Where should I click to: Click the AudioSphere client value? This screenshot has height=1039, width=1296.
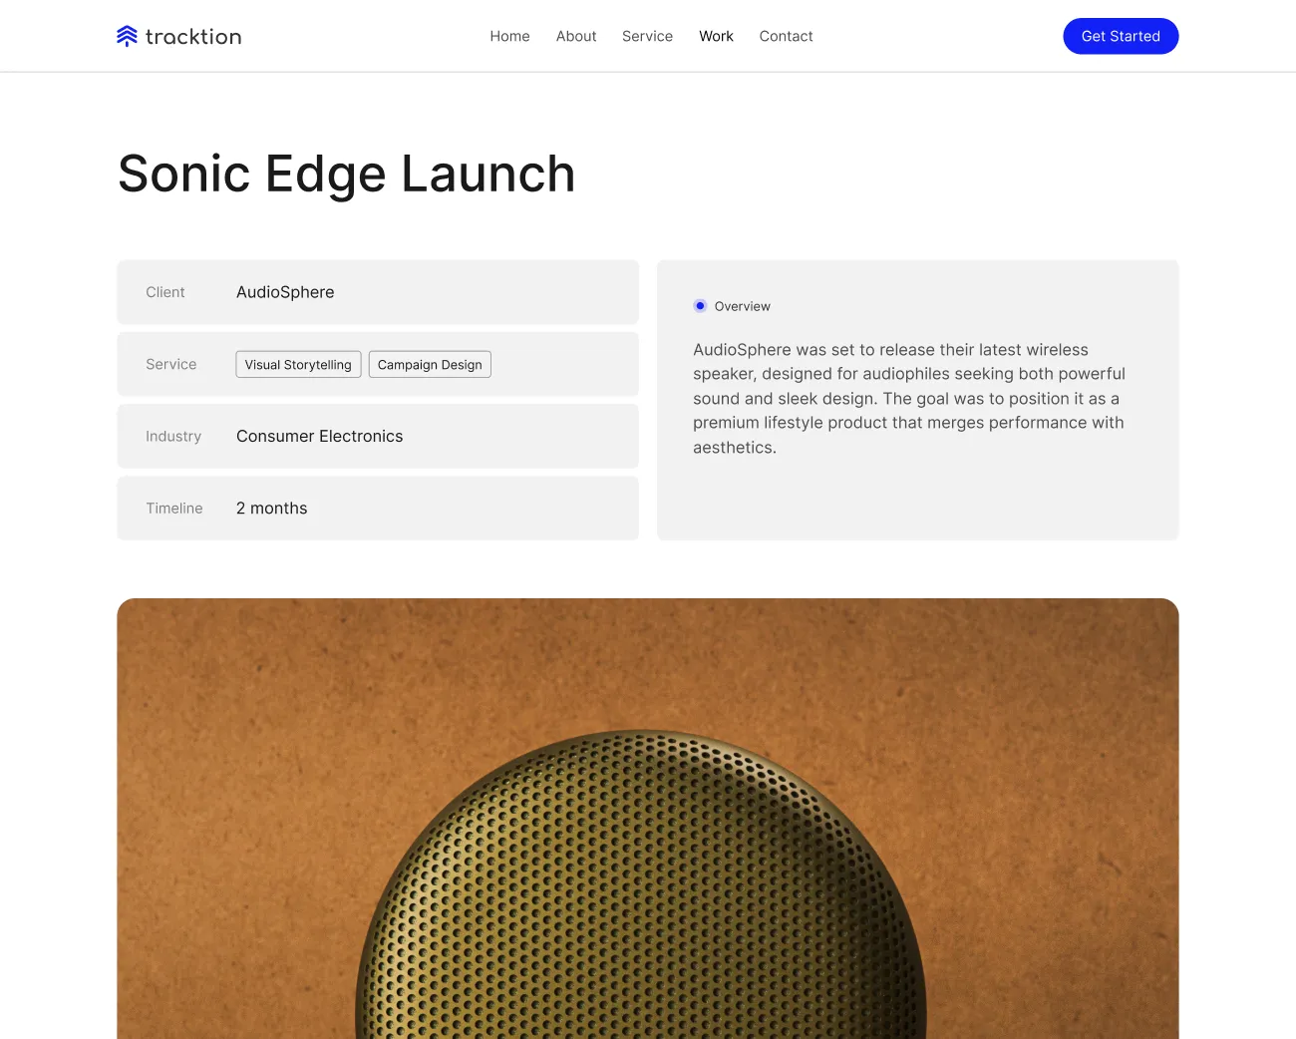(285, 292)
